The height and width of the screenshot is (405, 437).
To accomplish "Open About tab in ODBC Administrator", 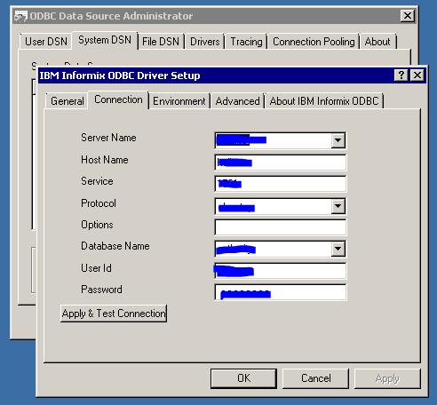I will pos(377,42).
